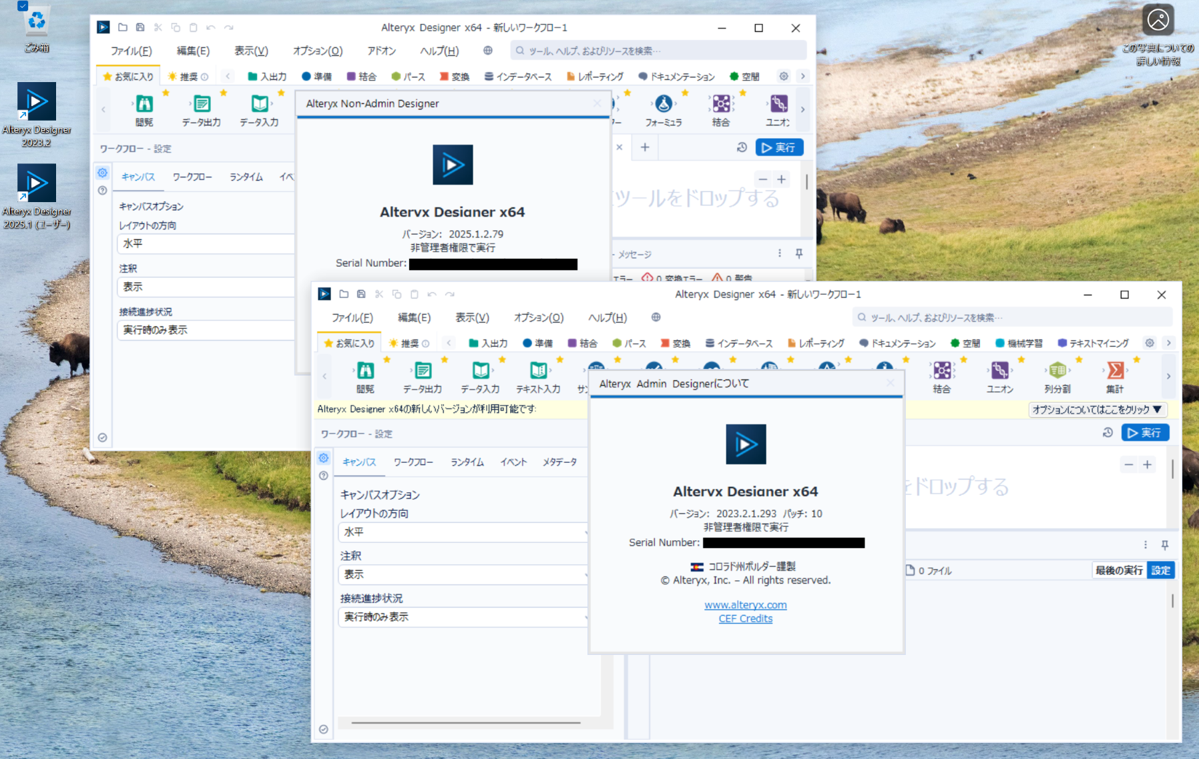Toggle favorite star on 閲覧 tool, front window

387,360
